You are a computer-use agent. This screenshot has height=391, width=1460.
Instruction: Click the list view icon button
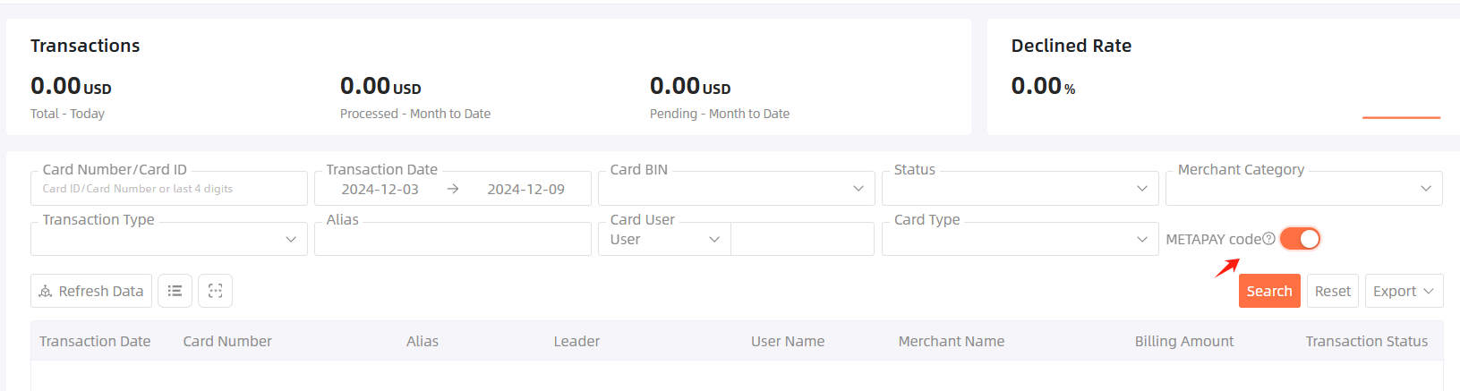click(175, 291)
